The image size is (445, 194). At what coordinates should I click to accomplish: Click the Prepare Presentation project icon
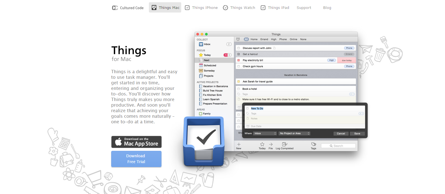[x=200, y=104]
